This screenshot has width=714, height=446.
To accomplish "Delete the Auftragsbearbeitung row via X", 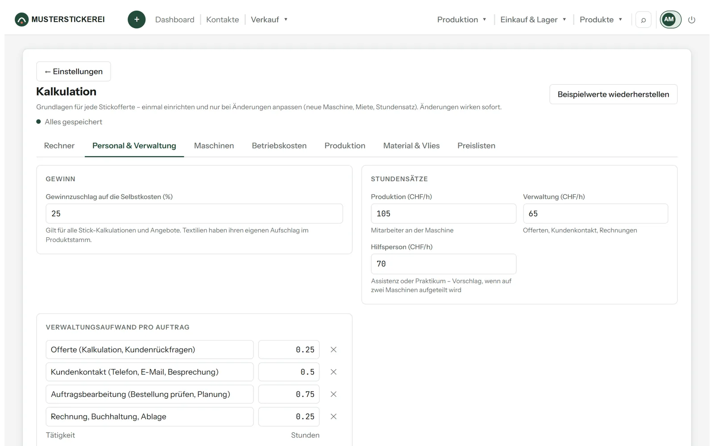I will [x=333, y=394].
